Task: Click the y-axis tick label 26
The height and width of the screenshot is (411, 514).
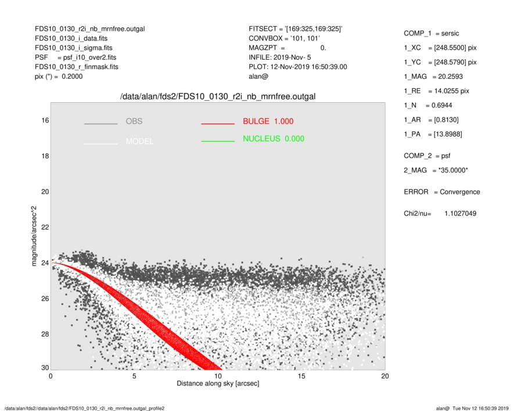Action: [x=45, y=298]
